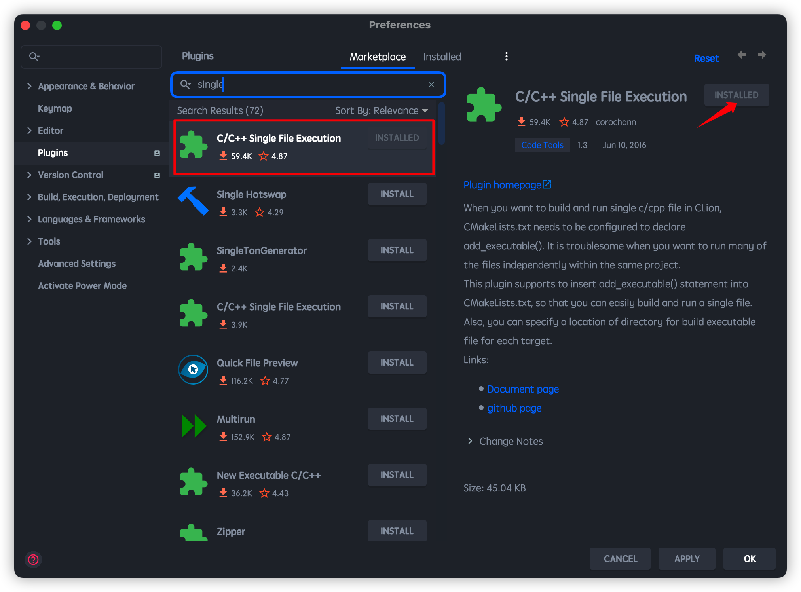
Task: Click the large plugin logo in details pane
Action: (484, 104)
